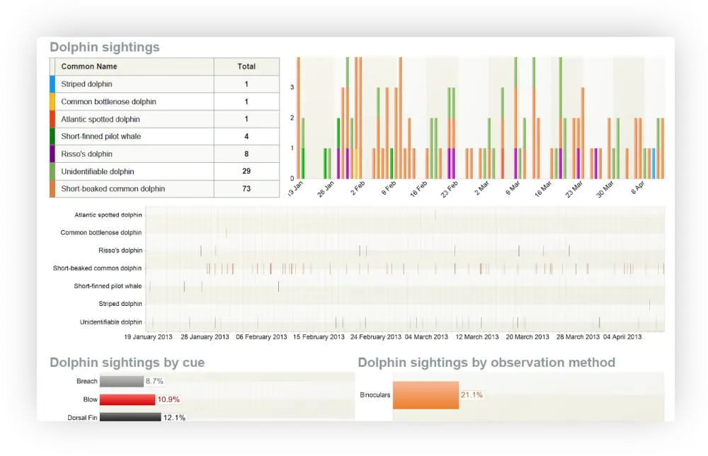Click the Dolphin sightings by cue heading

coord(127,363)
